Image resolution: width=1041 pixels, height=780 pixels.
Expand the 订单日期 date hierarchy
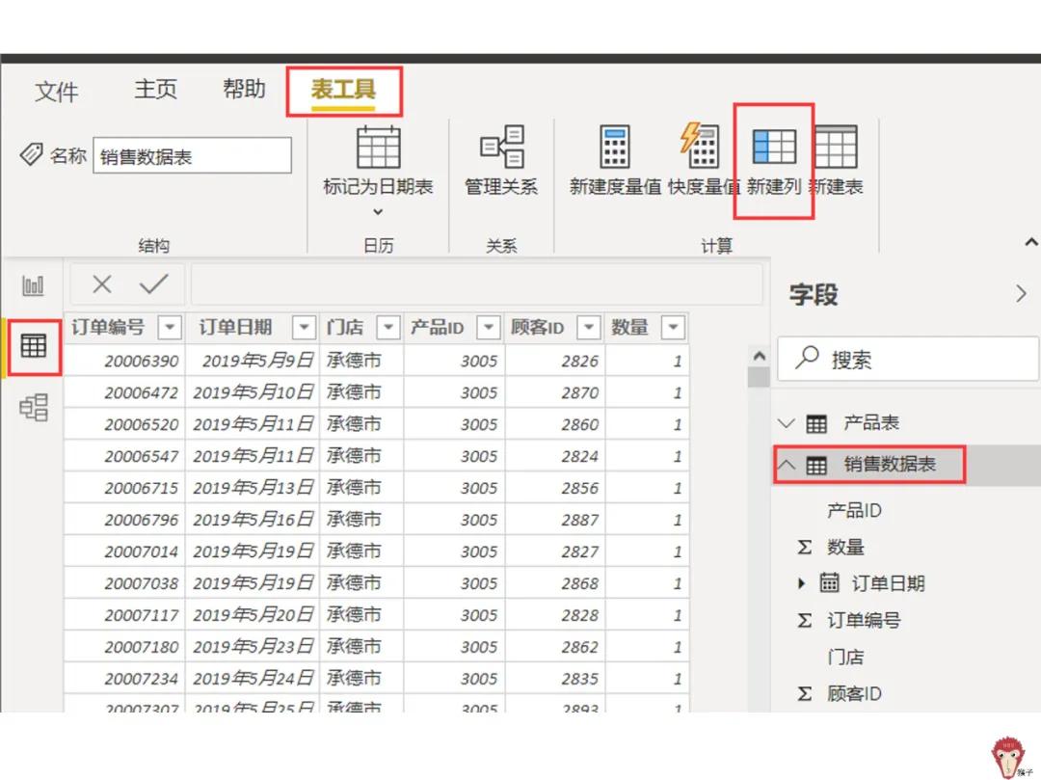pyautogui.click(x=803, y=583)
